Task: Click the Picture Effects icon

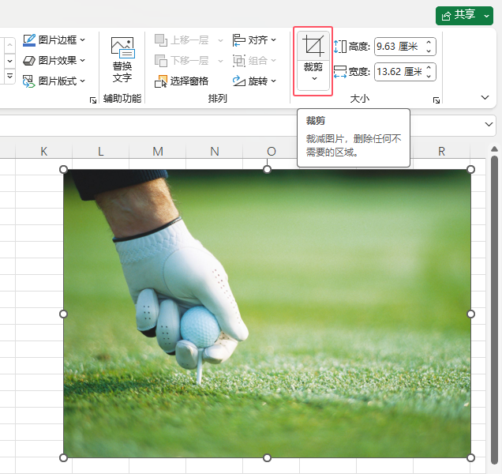Action: [x=29, y=61]
